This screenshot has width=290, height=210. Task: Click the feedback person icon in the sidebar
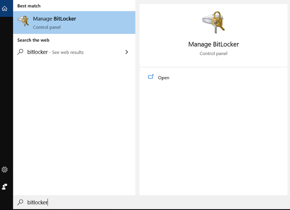tap(4, 187)
